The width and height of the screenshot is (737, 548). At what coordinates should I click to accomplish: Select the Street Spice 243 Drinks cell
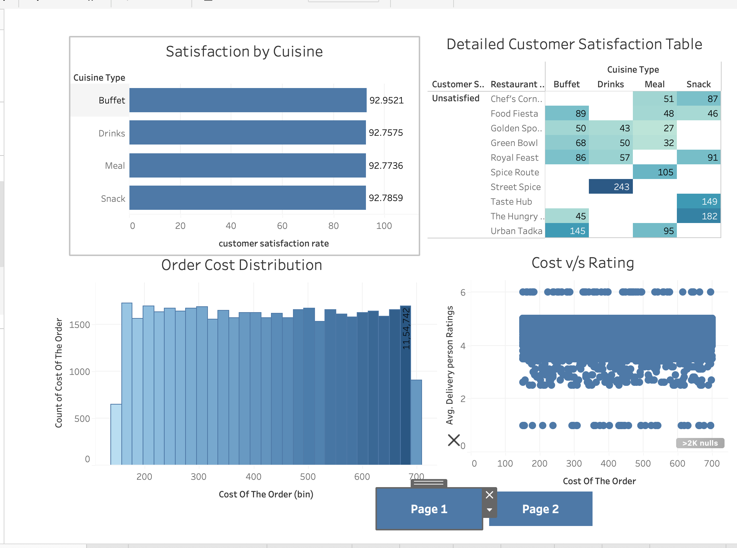tap(610, 187)
